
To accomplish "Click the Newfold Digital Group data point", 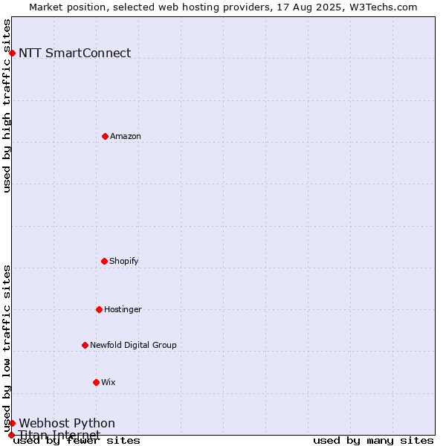I will (x=85, y=346).
